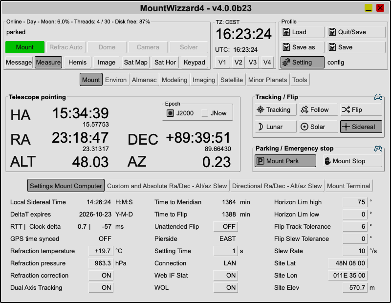Toggle Unattended Flip OFF value
Image resolution: width=391 pixels, height=303 pixels.
coord(225,227)
